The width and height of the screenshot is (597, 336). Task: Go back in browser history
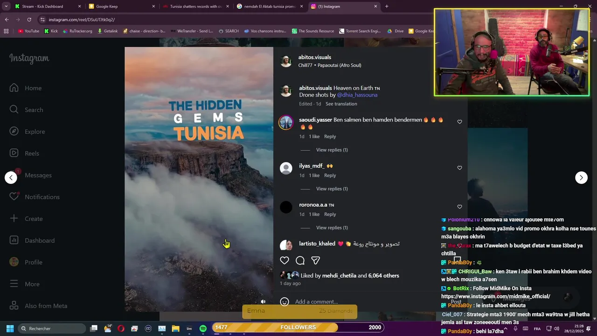click(7, 20)
